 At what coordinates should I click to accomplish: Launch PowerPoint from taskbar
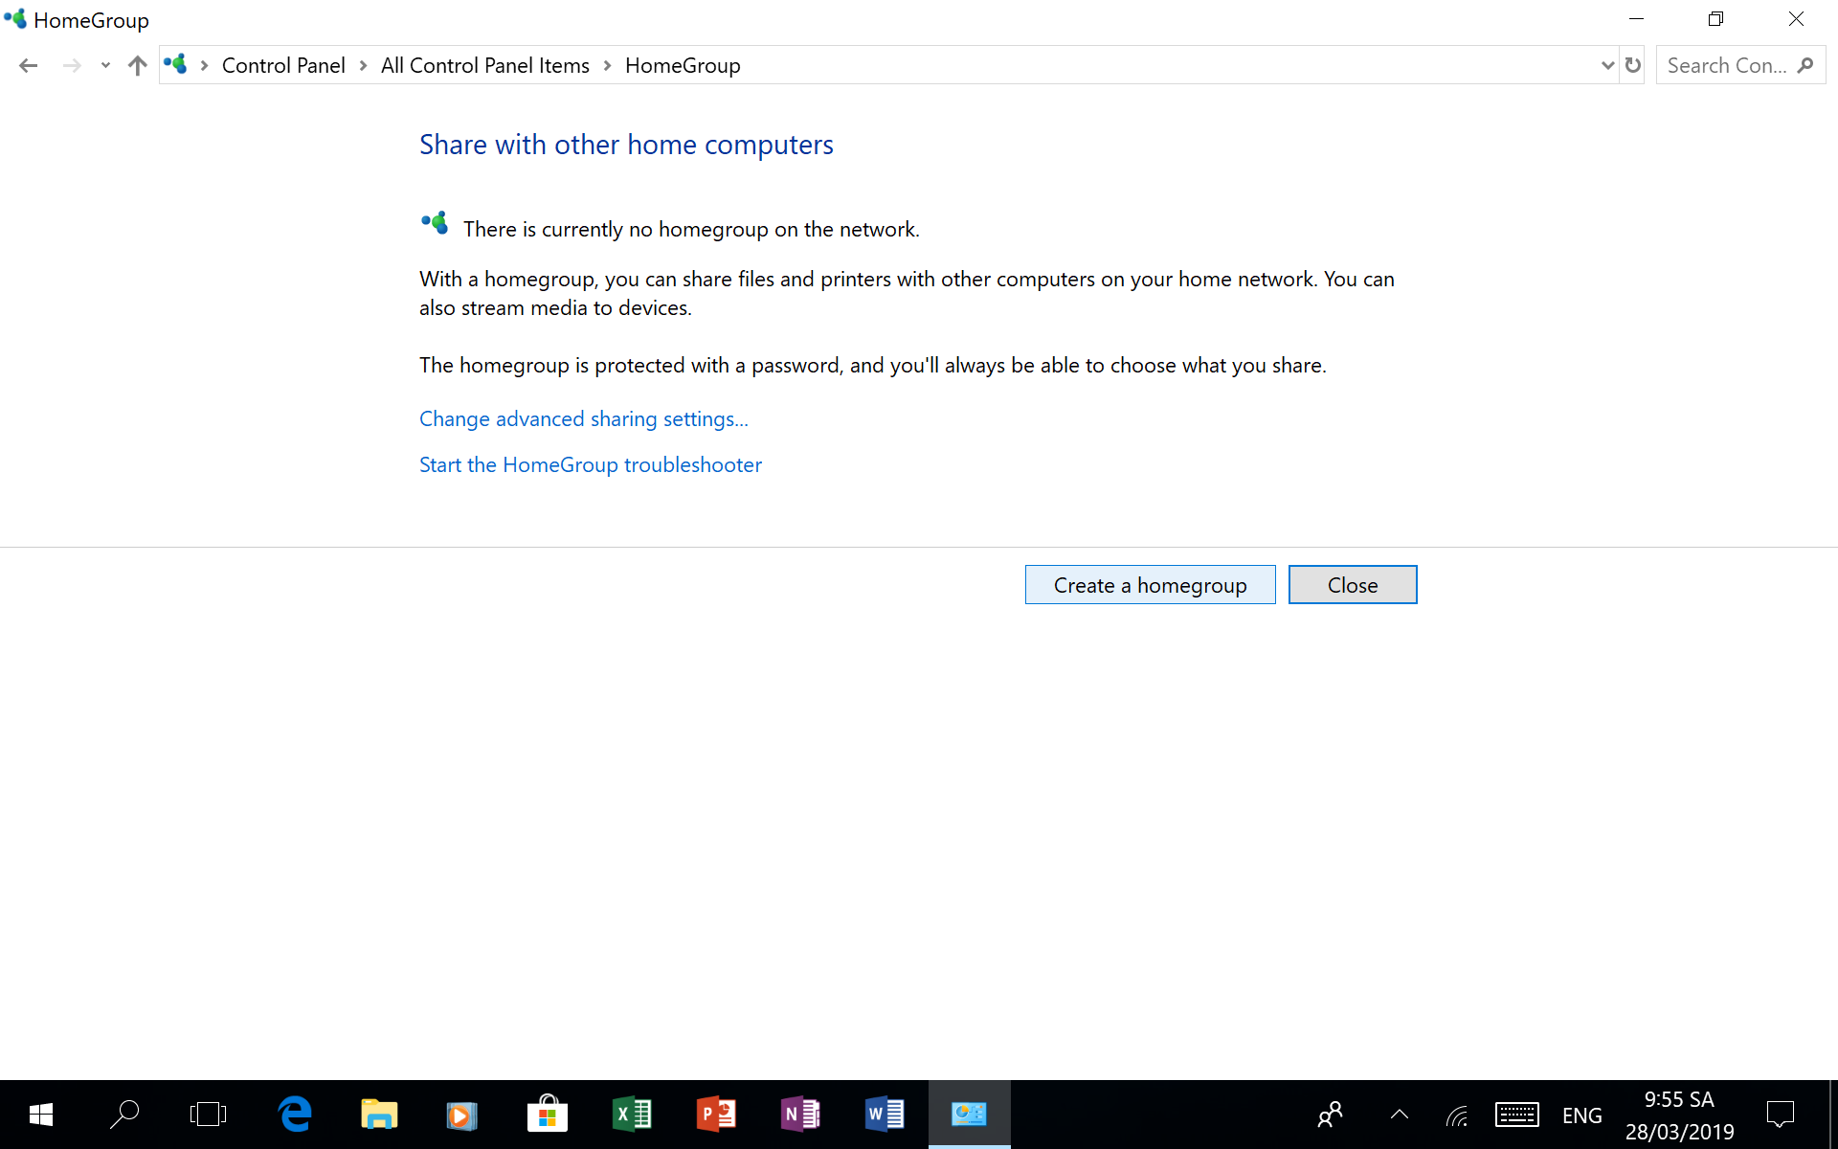(x=716, y=1115)
